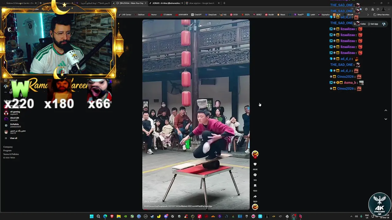Viewport: 392px width, 220px height.
Task: Switch to the dinar algérien Google Search tab
Action: pyautogui.click(x=202, y=3)
